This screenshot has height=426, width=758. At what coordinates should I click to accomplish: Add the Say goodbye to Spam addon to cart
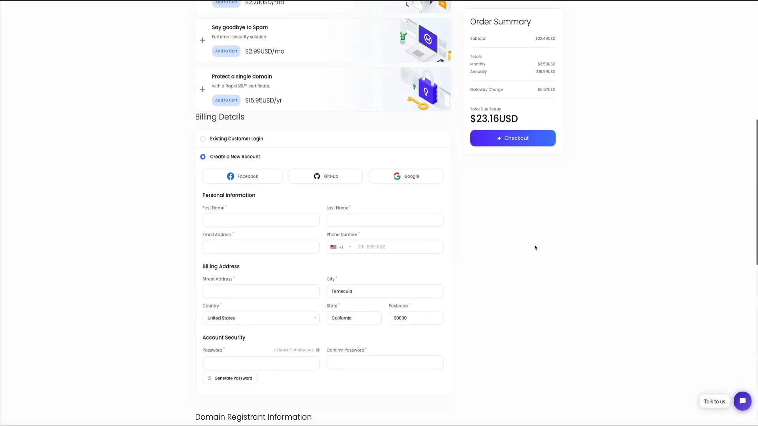click(226, 51)
